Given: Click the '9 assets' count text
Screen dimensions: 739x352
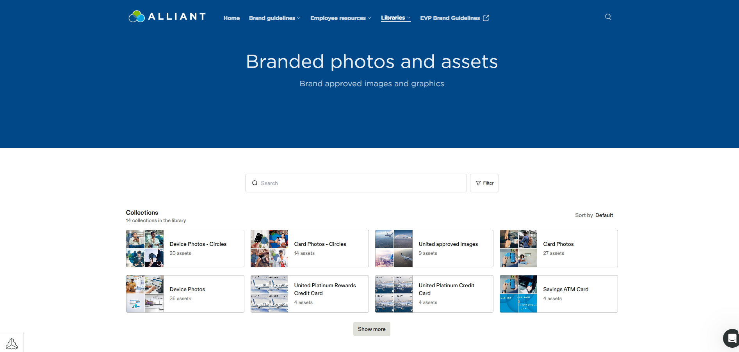Looking at the screenshot, I should click(x=428, y=253).
